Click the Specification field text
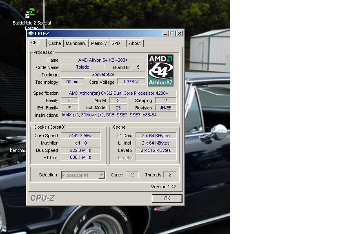This screenshot has height=234, width=343. click(x=118, y=93)
